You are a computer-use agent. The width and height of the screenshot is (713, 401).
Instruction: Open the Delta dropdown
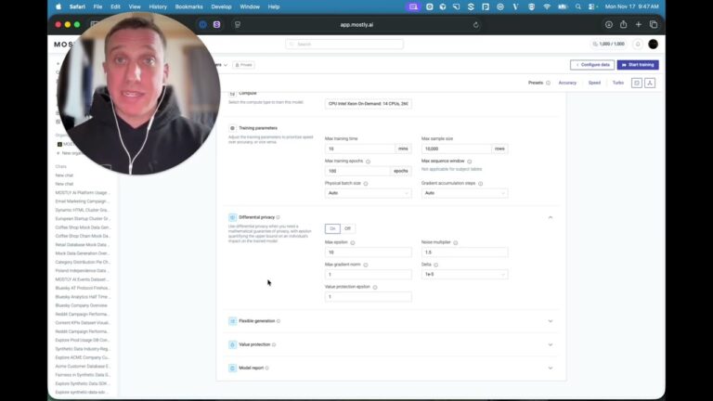464,275
